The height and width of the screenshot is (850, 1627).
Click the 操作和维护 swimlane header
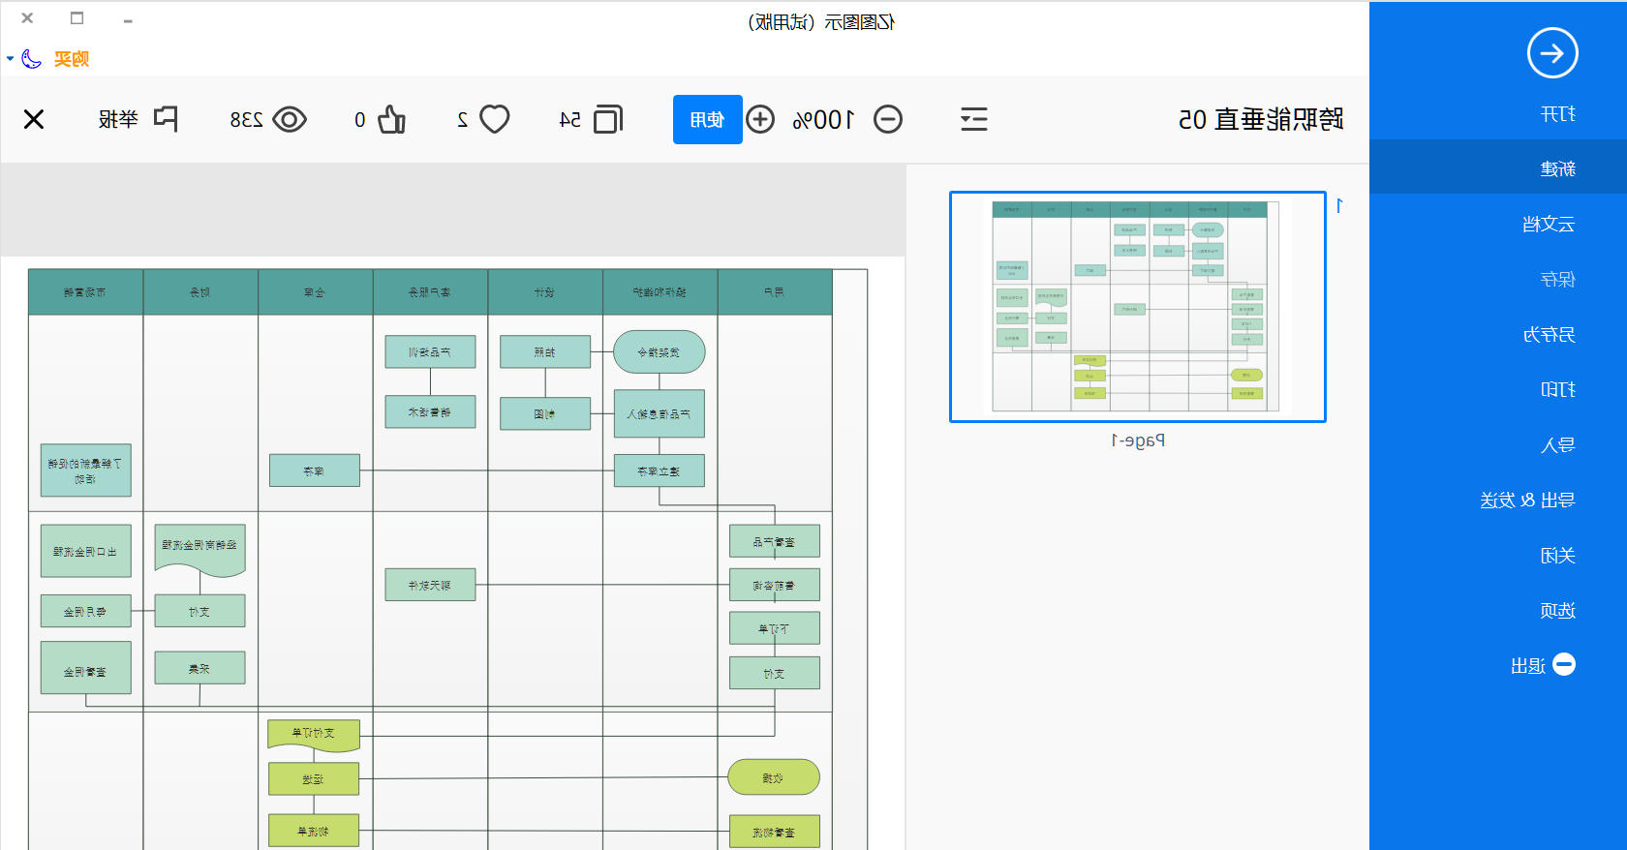[660, 291]
